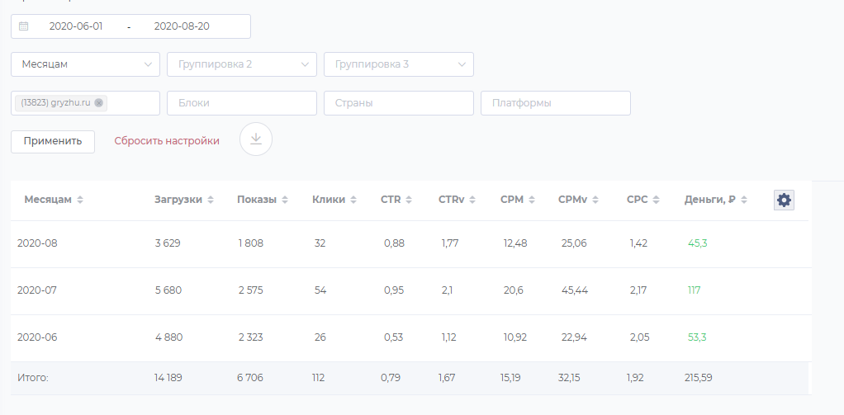Open the Месяцам grouping dropdown
Screen dimensions: 844x415
pyautogui.click(x=85, y=64)
